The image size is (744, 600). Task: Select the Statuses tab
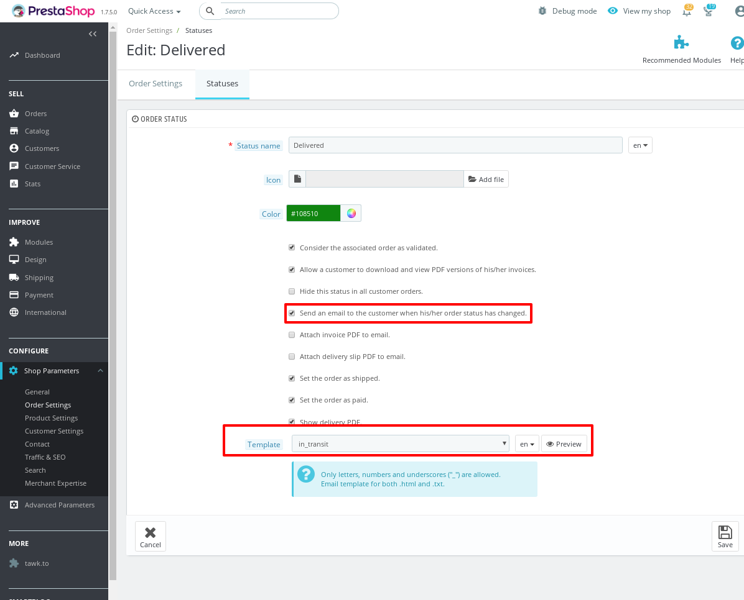tap(222, 83)
